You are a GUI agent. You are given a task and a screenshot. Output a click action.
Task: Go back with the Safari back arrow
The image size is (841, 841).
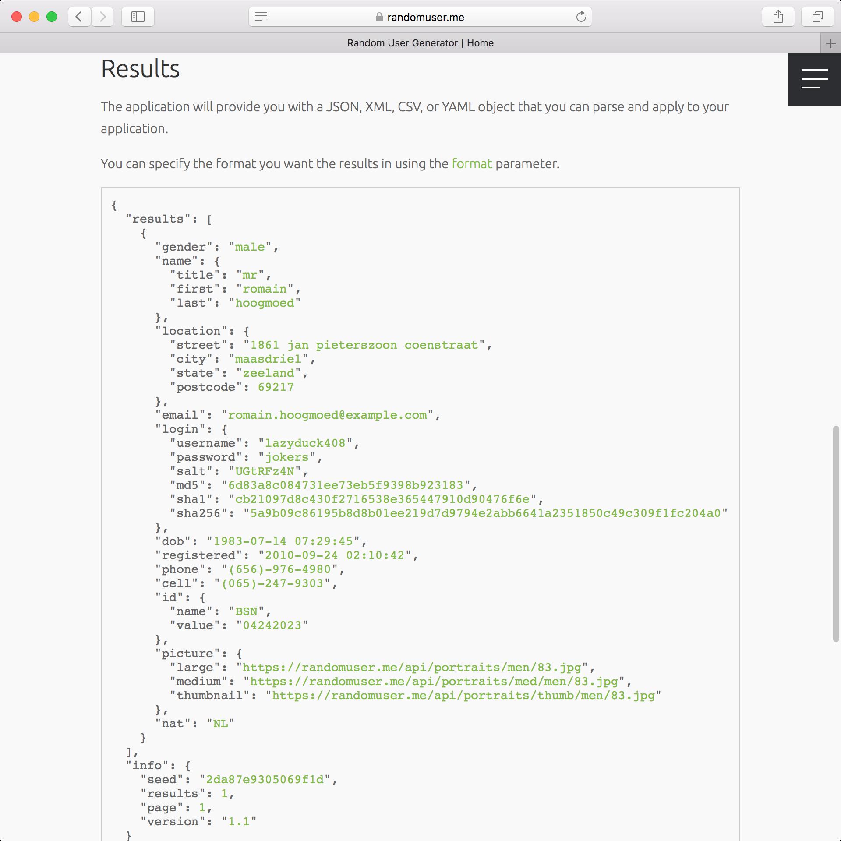[x=79, y=17]
